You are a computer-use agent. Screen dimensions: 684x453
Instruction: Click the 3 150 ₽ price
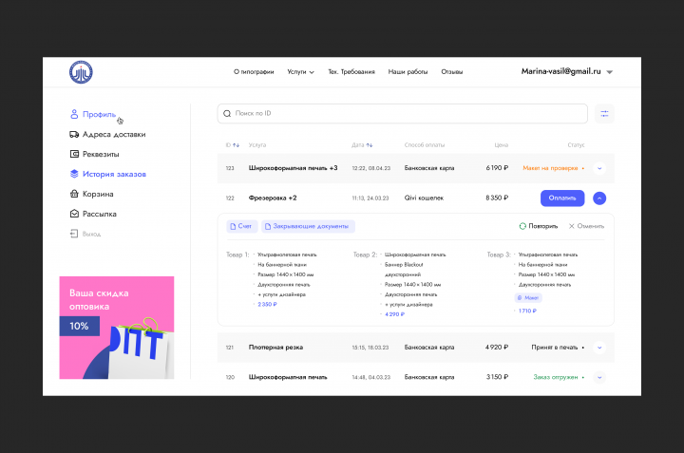point(497,377)
